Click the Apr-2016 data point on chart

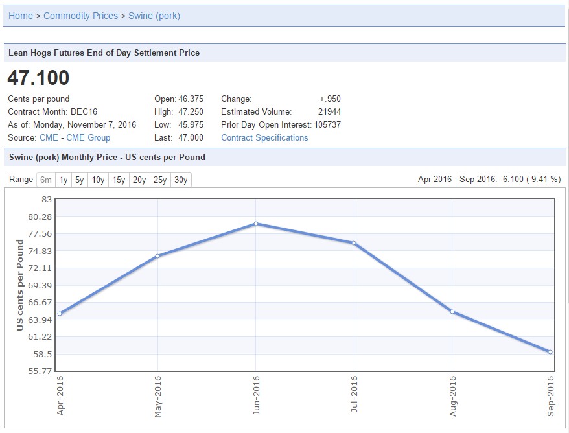(60, 314)
